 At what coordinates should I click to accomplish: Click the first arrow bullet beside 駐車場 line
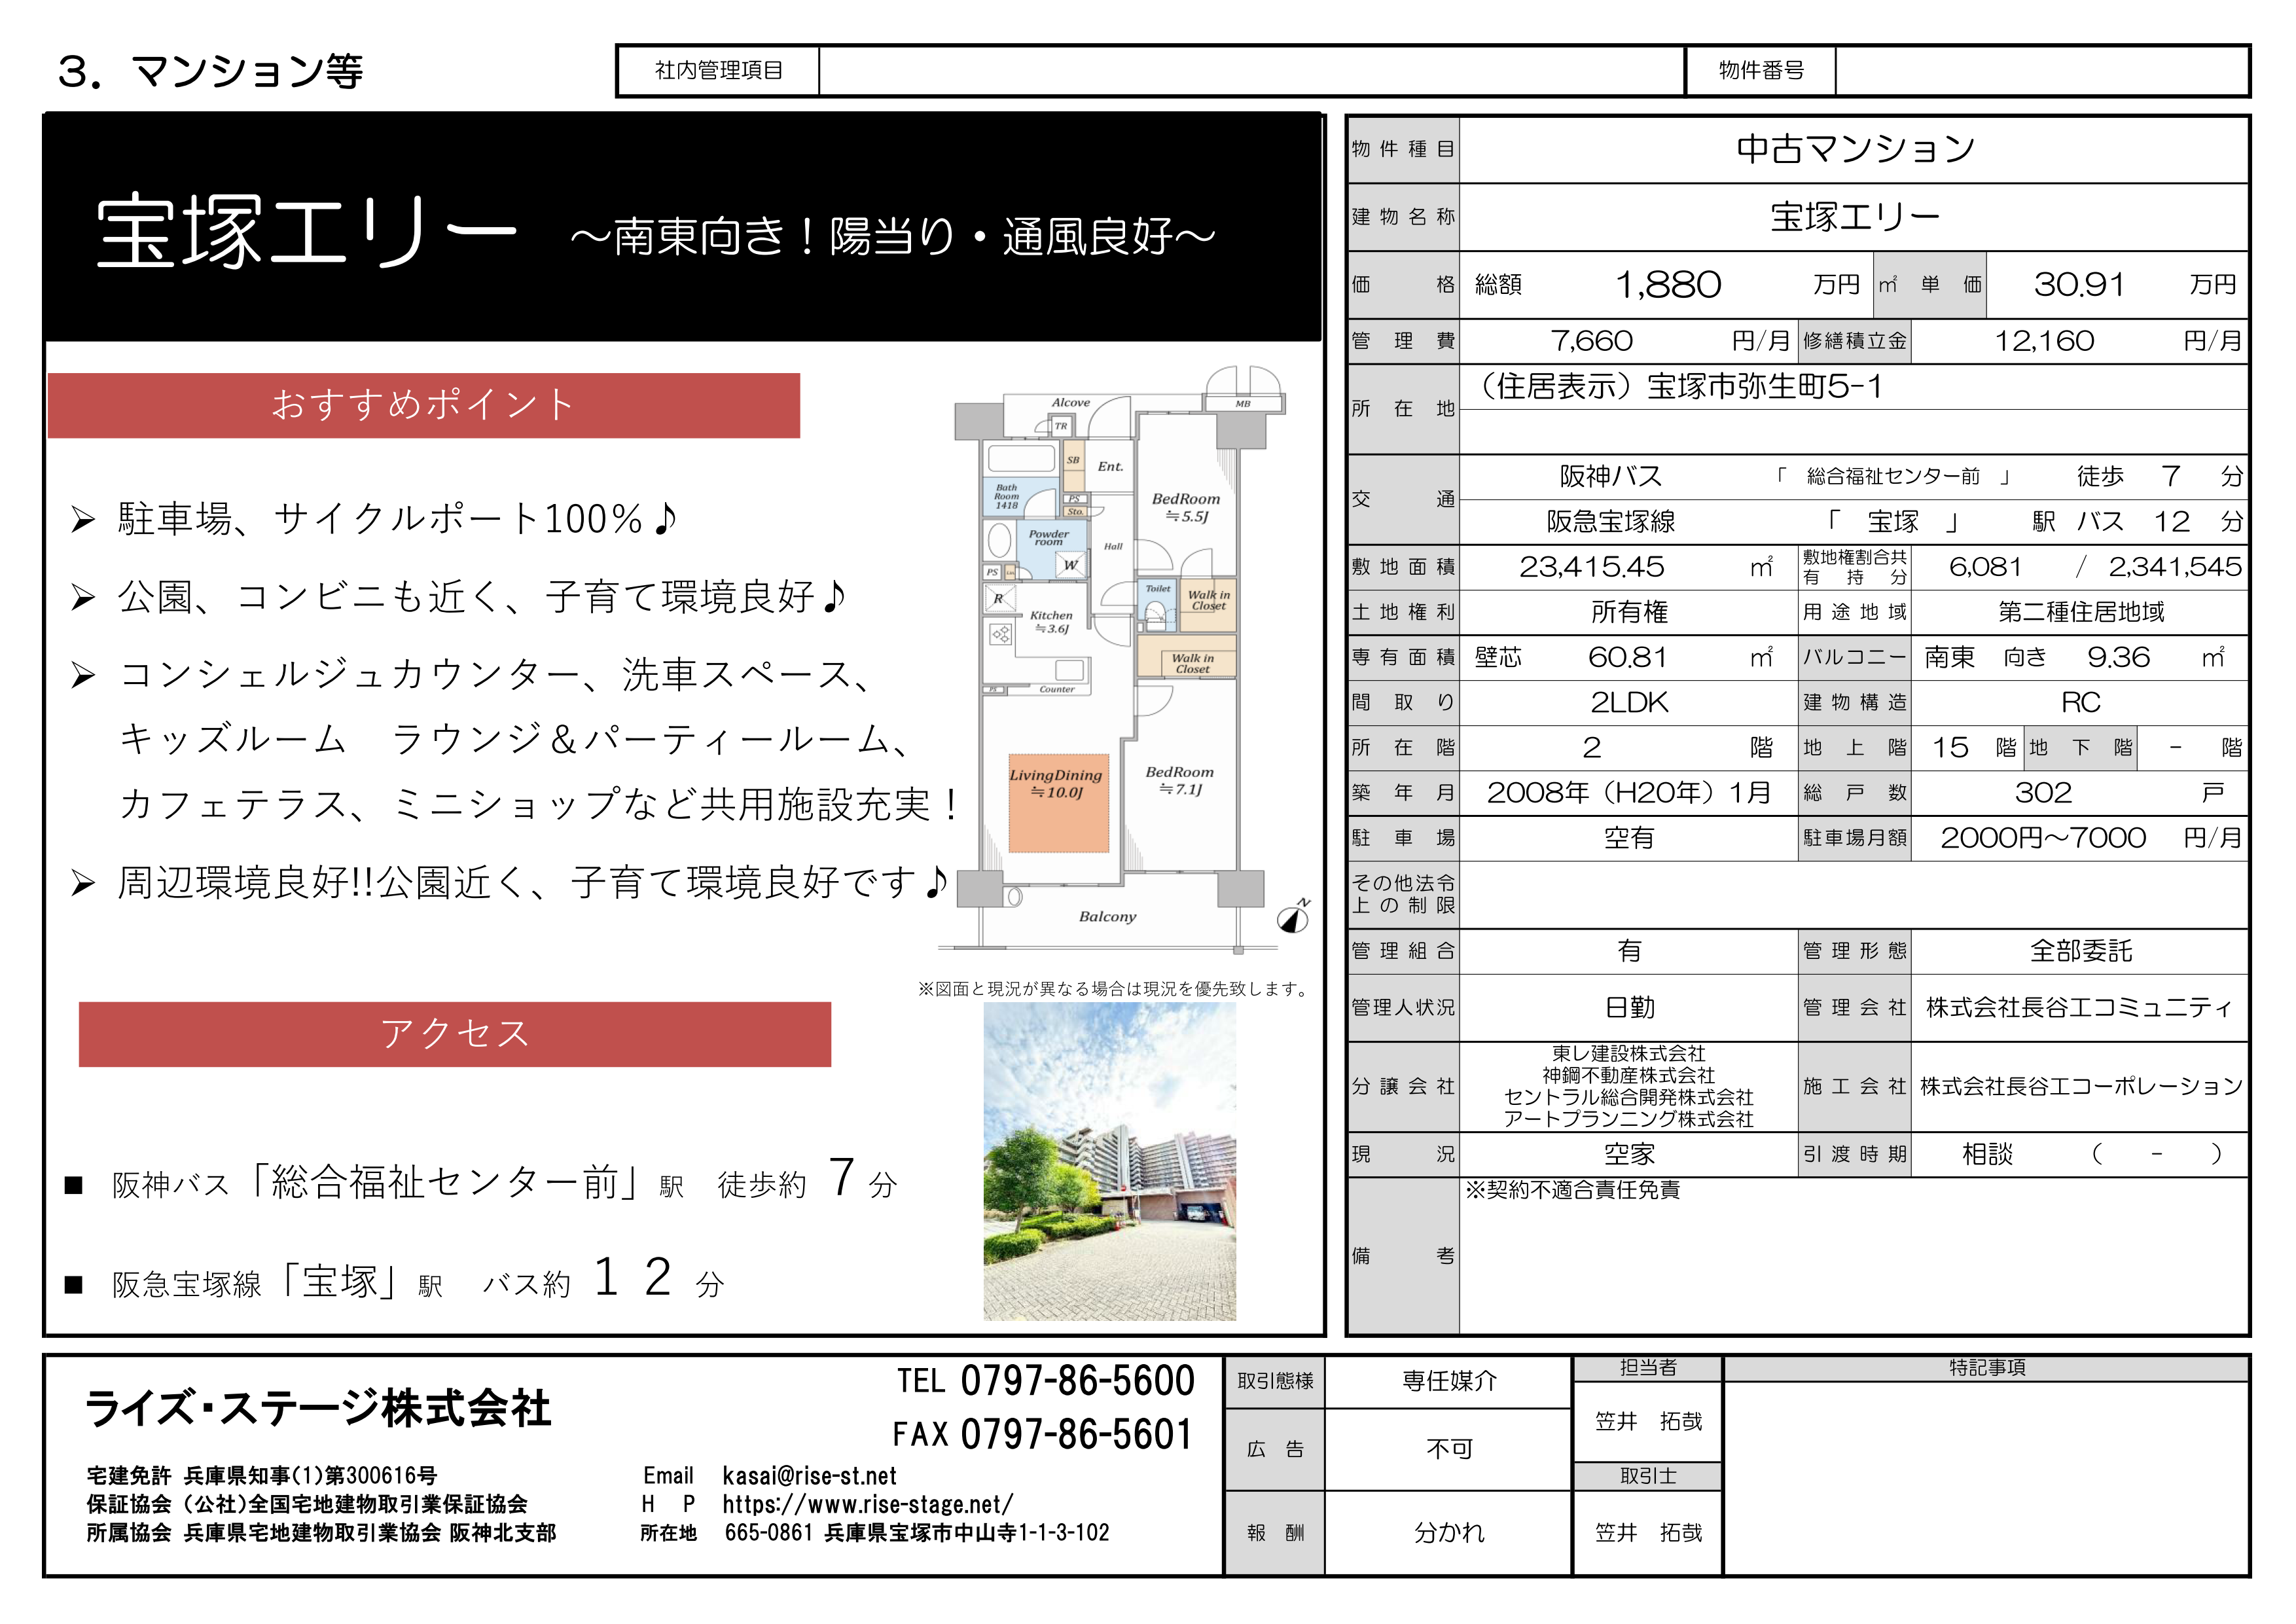coord(83,520)
